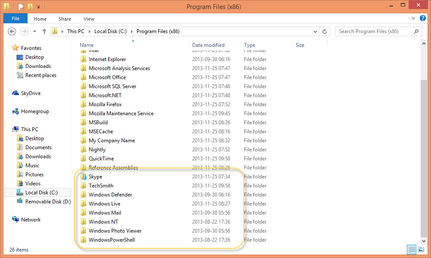Expand the ribbon with the chevron
Screen dimensions: 431x258
(x=413, y=18)
